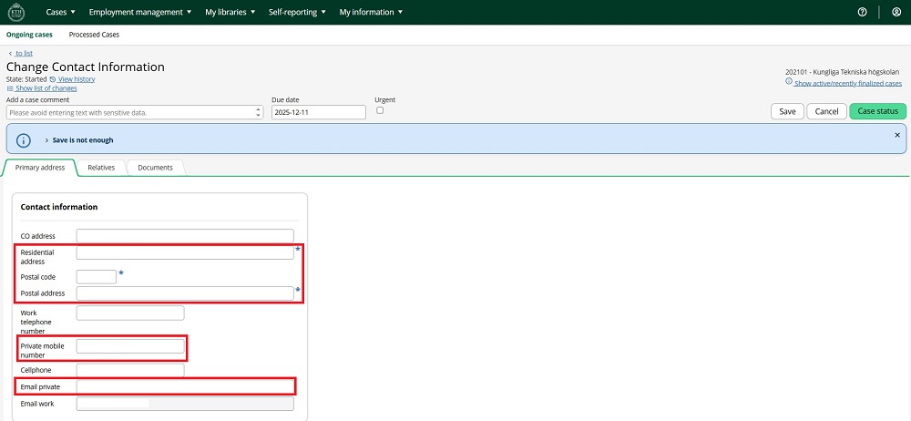Expand the Cases dropdown menu
Screen dimensions: 911x421
pyautogui.click(x=60, y=12)
